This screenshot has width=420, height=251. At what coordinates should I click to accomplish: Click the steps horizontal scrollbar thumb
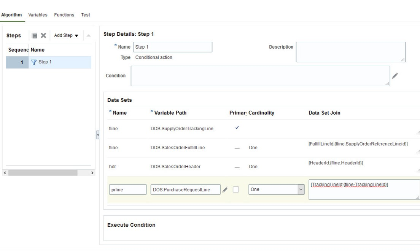(43, 173)
